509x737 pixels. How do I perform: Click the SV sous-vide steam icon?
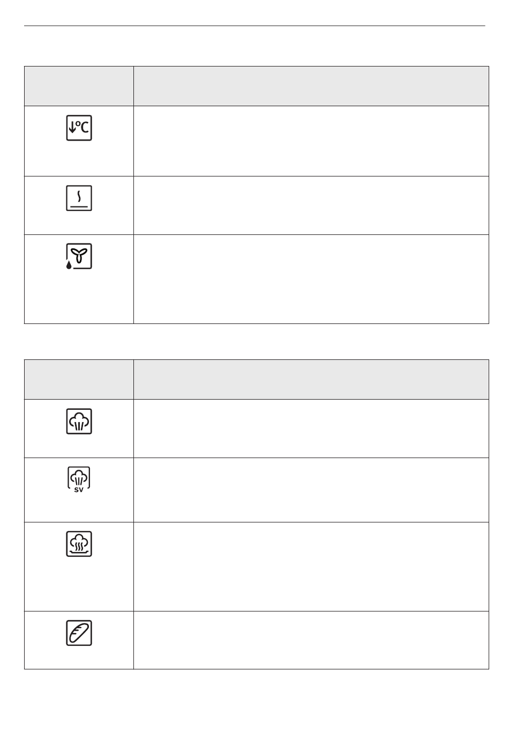pyautogui.click(x=79, y=480)
